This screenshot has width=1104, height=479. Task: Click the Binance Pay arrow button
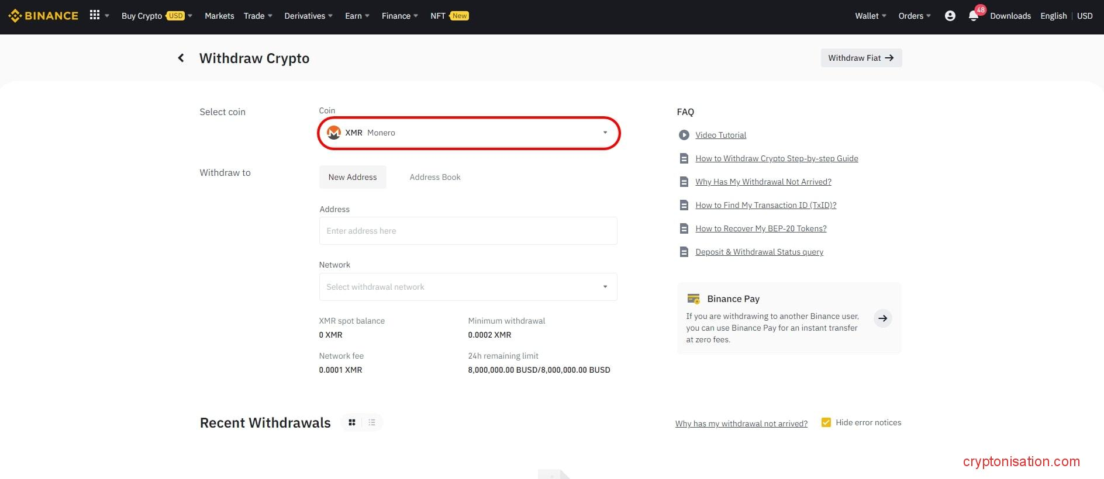click(x=882, y=318)
